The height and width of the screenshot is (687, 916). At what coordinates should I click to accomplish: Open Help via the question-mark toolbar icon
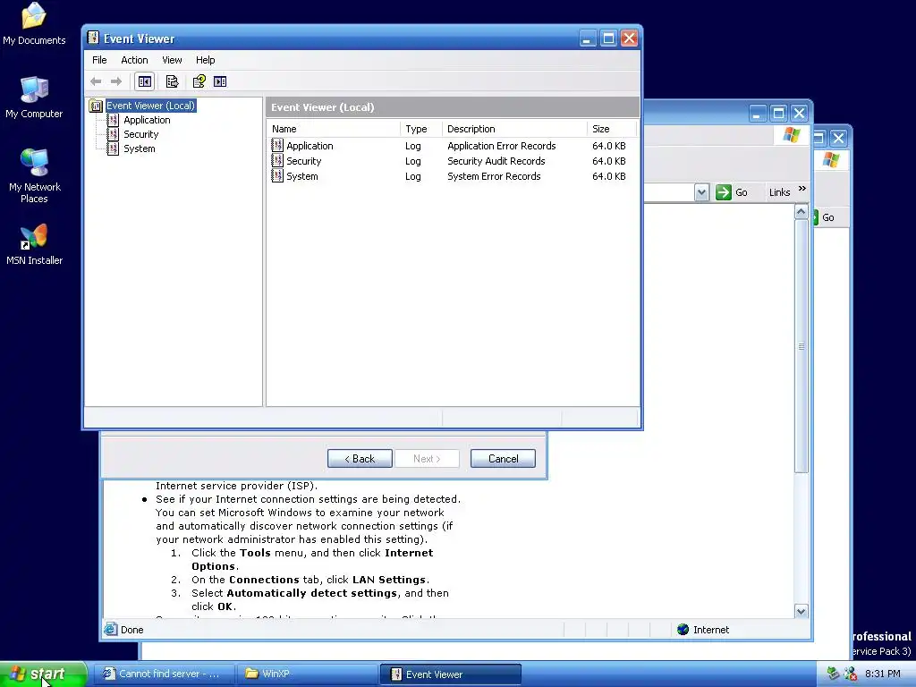(199, 81)
